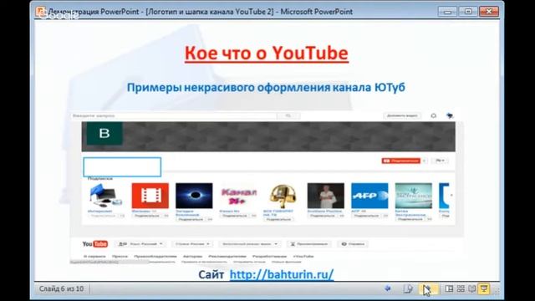
Task: Open the graduation cap laptop channel thumbnail
Action: (106, 196)
